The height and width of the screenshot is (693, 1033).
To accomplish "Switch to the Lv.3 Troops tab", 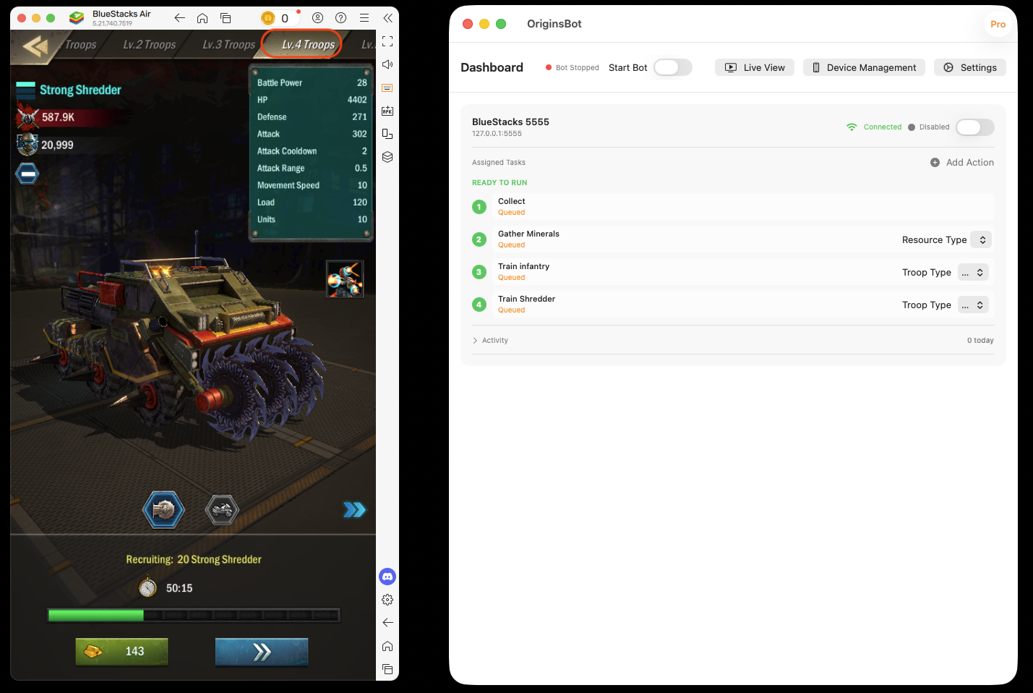I will (x=228, y=45).
